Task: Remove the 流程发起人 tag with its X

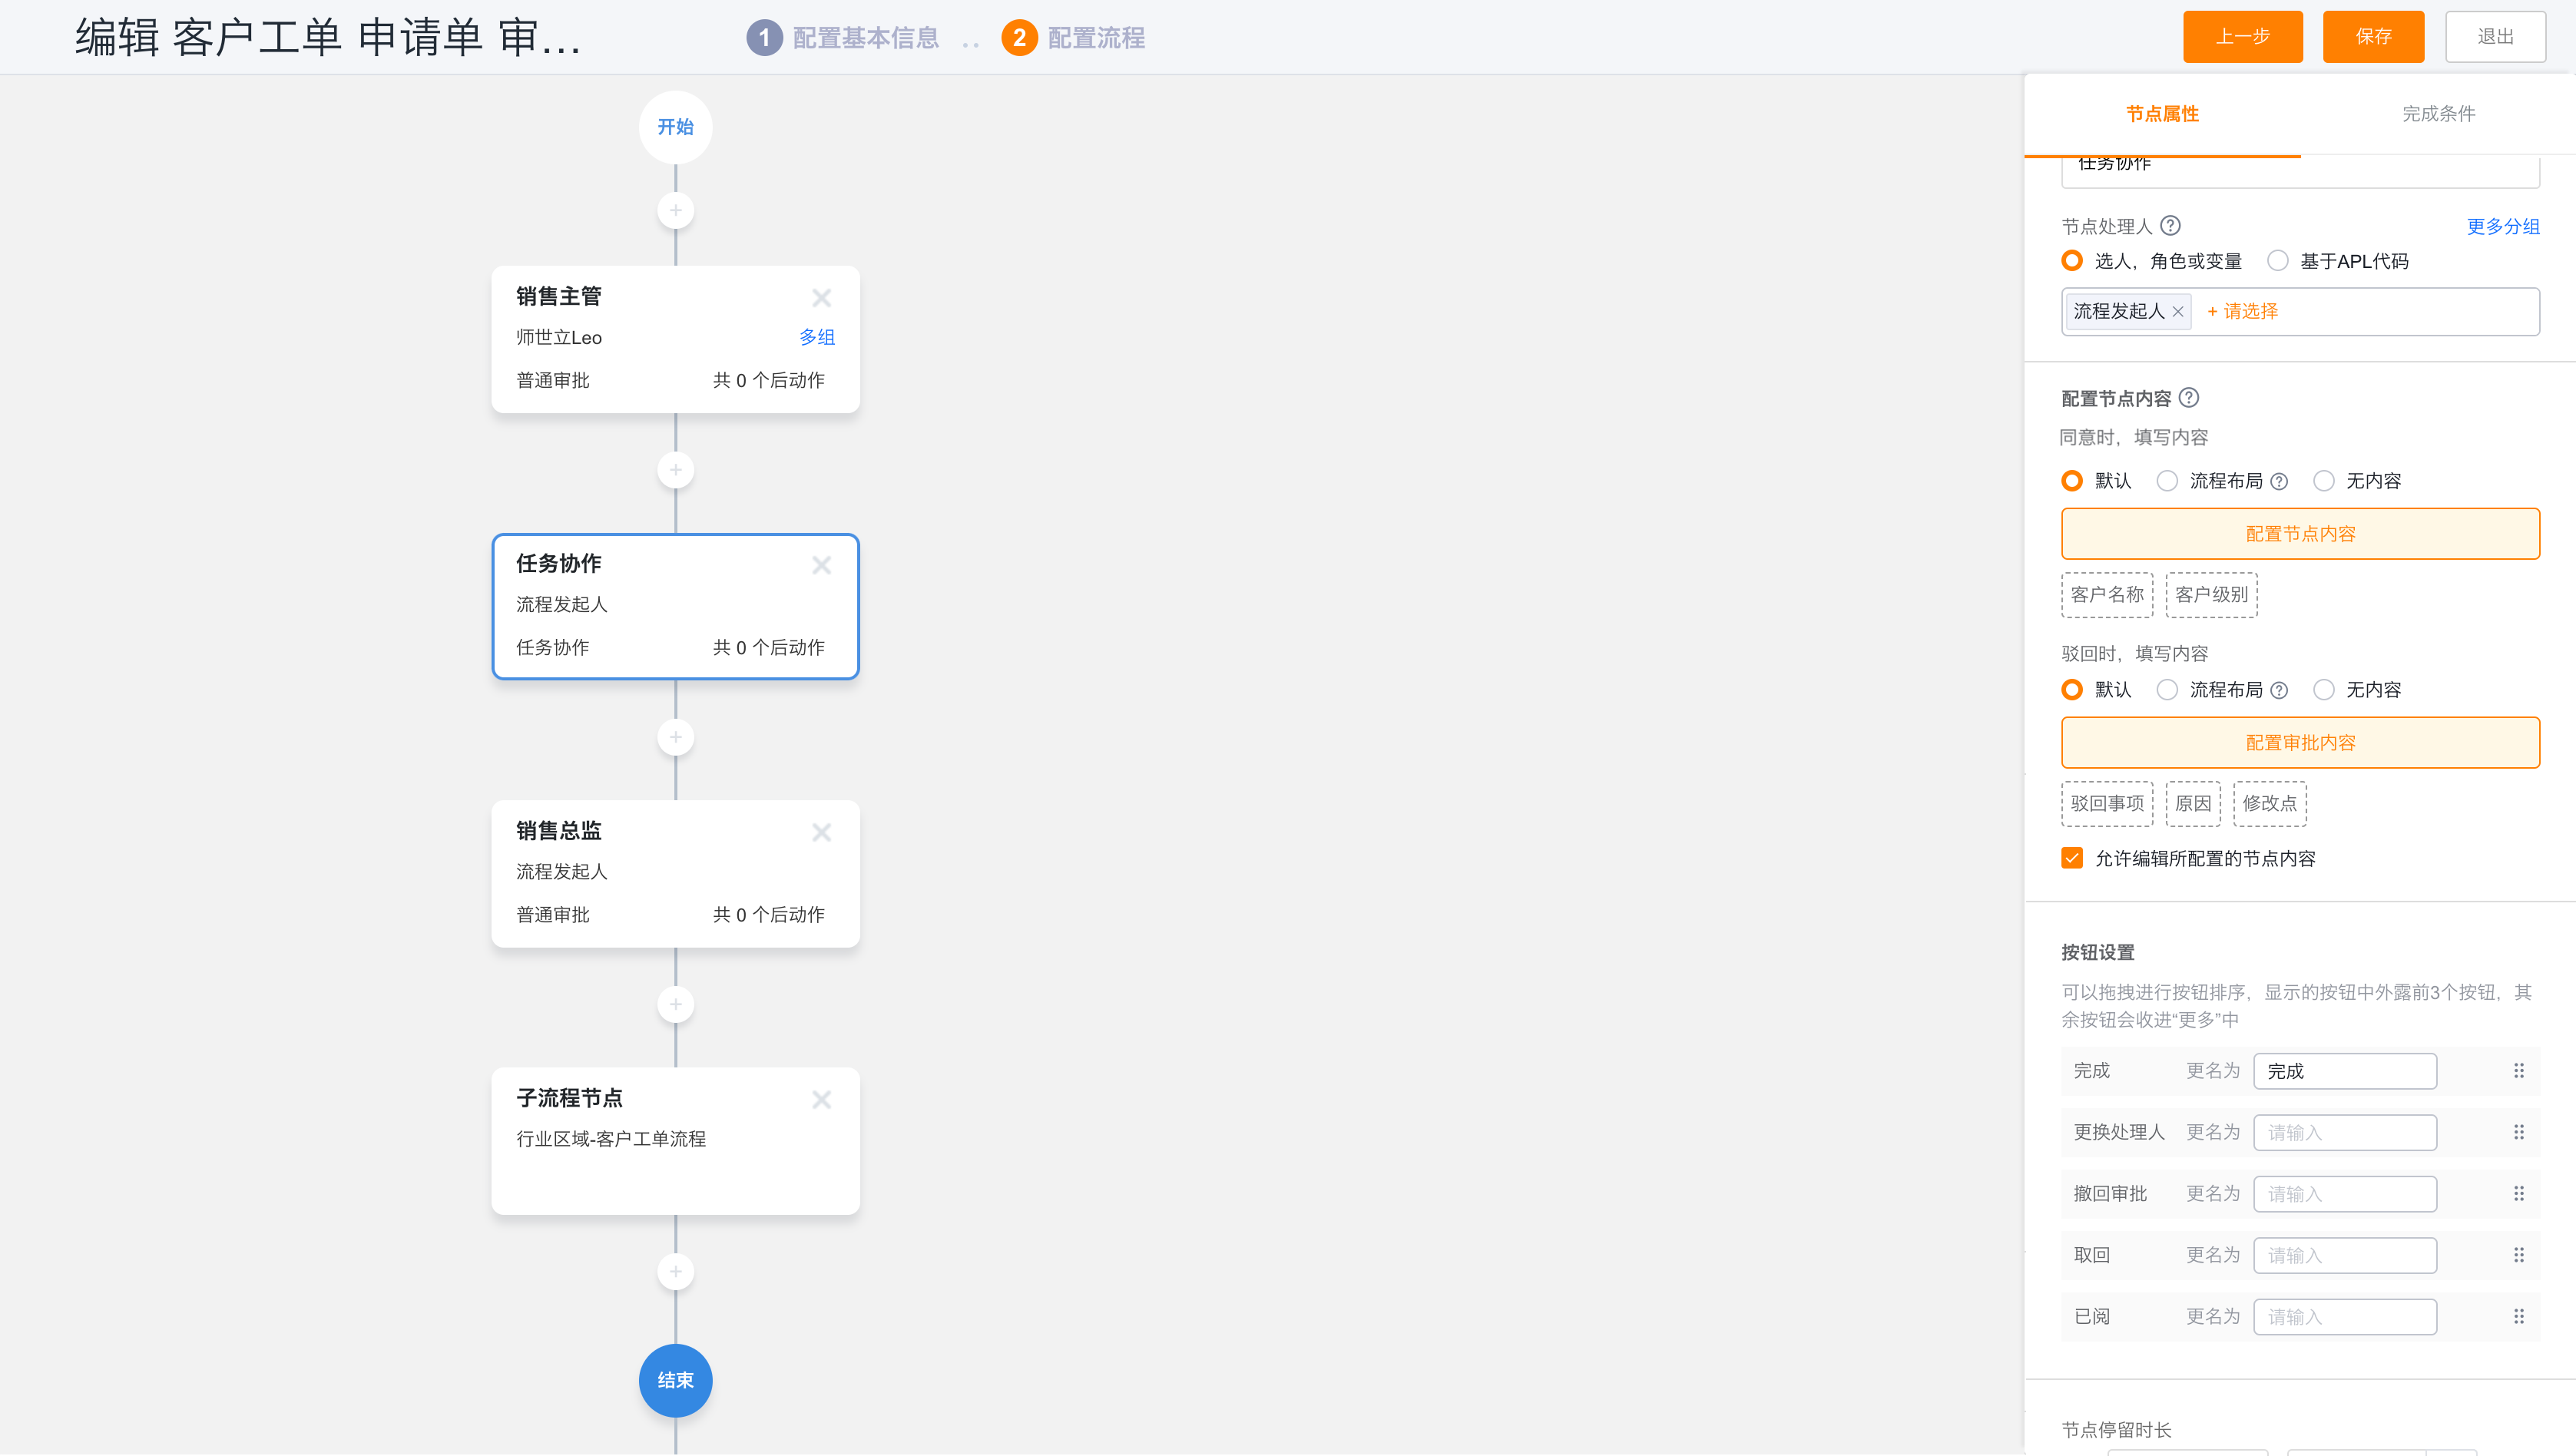Action: 2178,312
